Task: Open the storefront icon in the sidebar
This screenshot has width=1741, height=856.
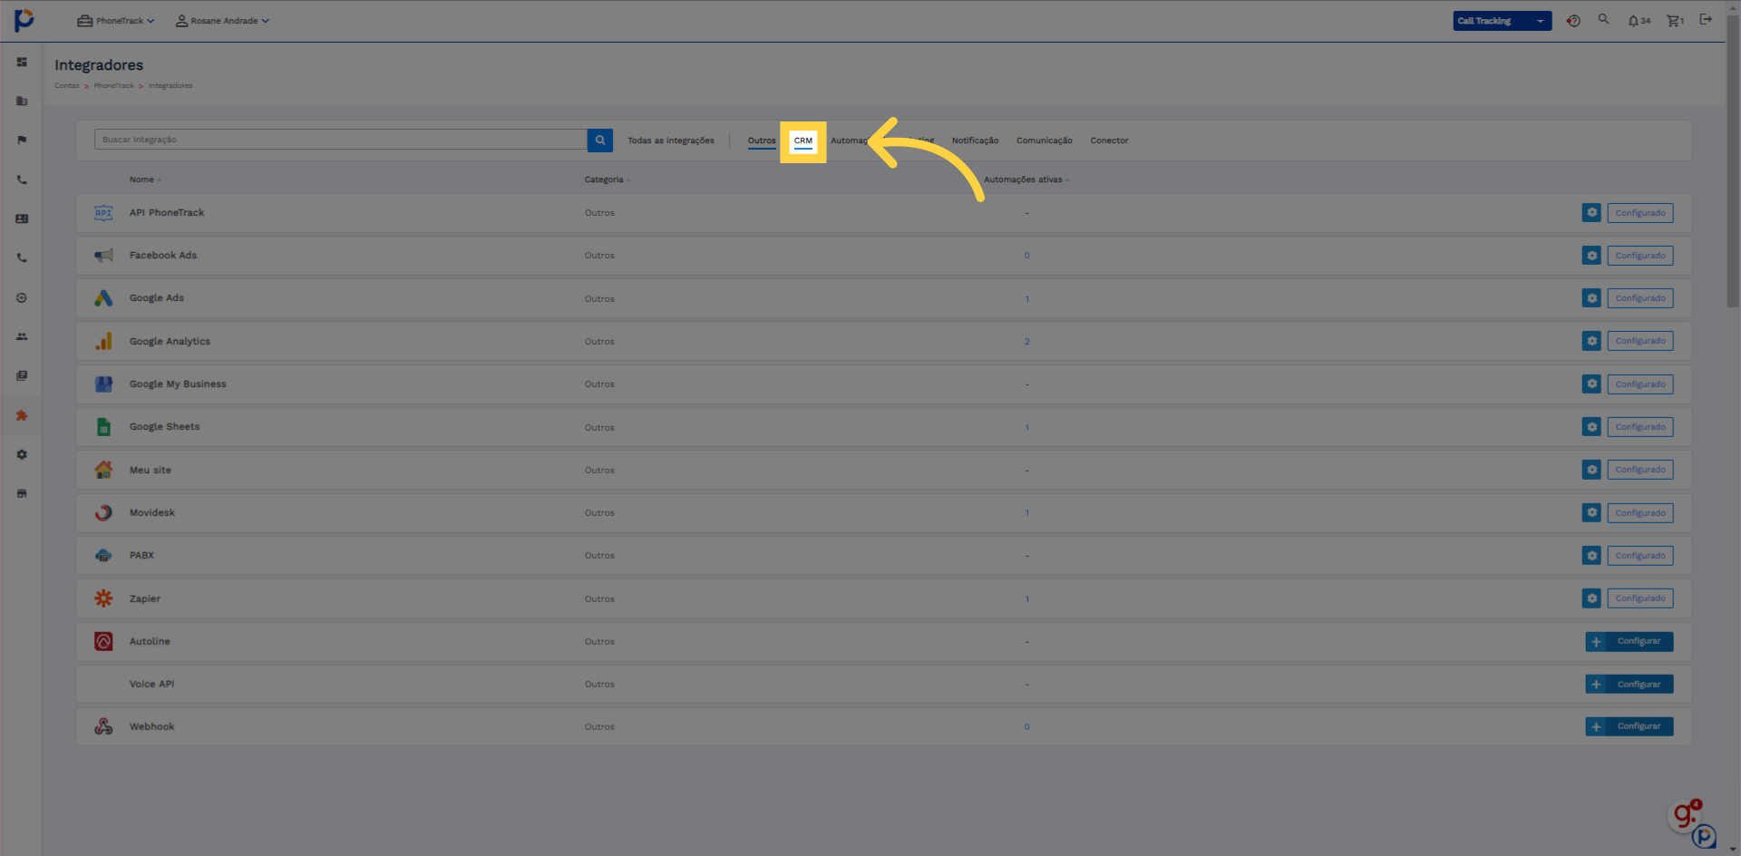Action: pyautogui.click(x=22, y=493)
